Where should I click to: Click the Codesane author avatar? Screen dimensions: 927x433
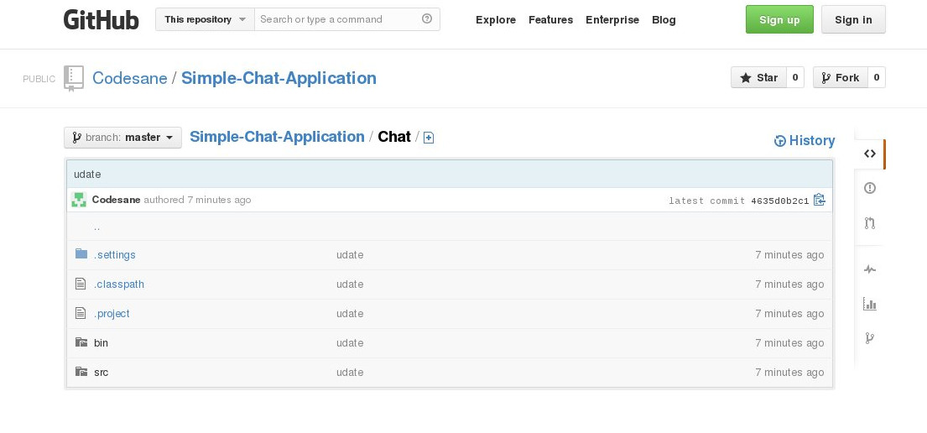click(x=79, y=200)
